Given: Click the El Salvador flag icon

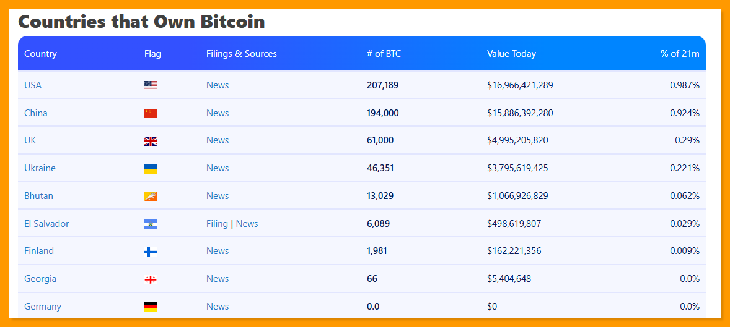Looking at the screenshot, I should point(151,224).
